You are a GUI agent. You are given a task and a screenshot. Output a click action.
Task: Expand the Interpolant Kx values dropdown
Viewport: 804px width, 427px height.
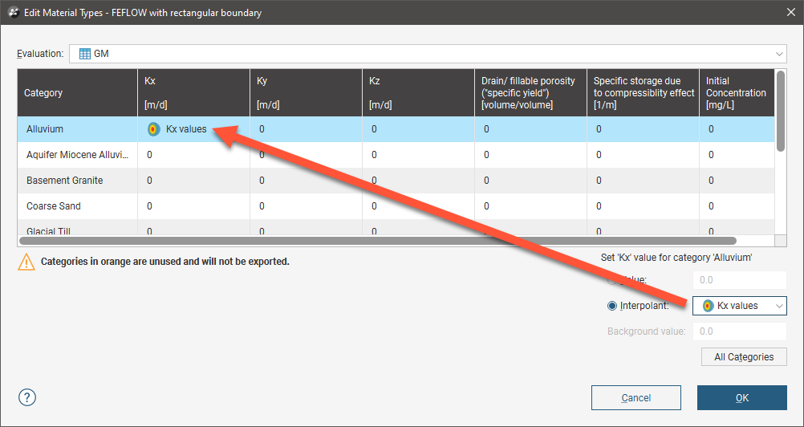(x=778, y=306)
